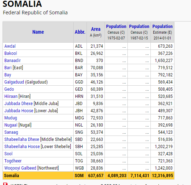
Task: Open the Bakool region link
Action: pos(11,53)
